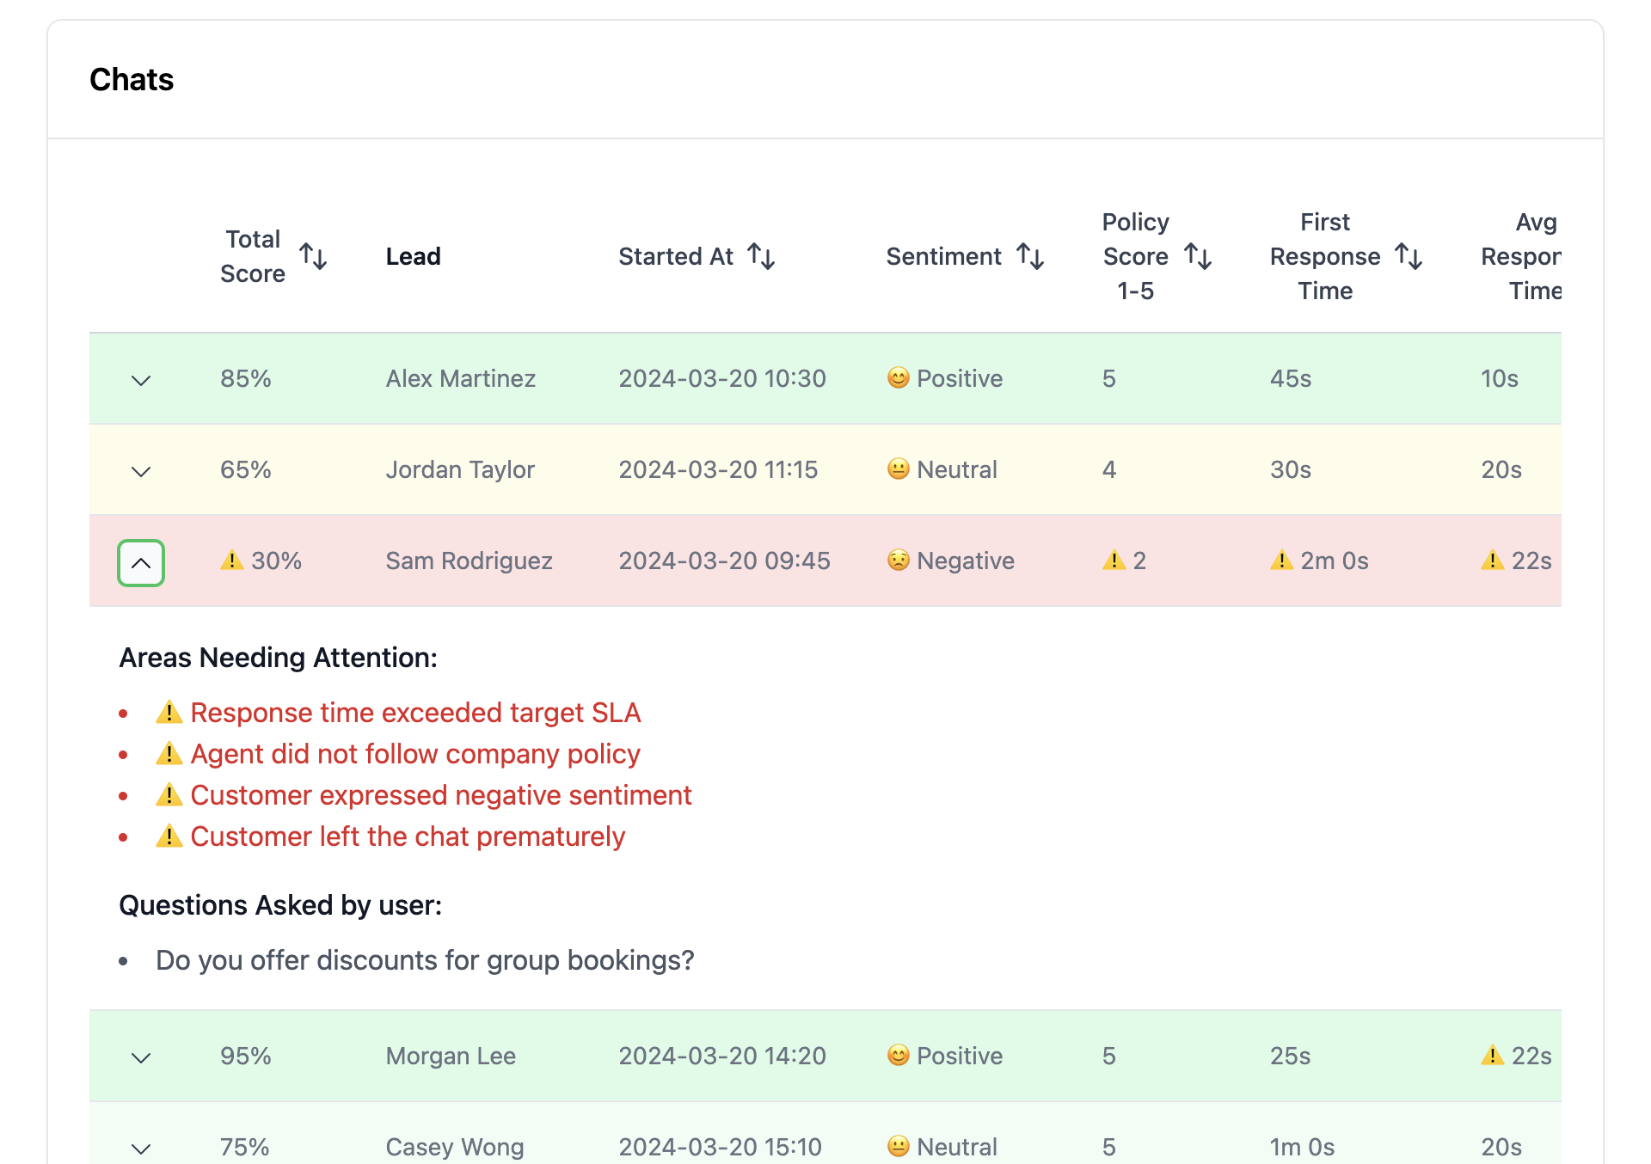Click the First Response Time sort icon

coord(1410,256)
